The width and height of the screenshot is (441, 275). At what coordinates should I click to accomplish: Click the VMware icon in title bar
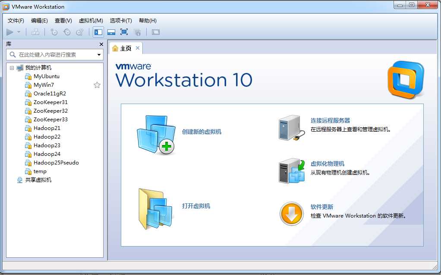click(6, 6)
